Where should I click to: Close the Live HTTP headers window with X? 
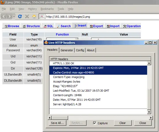tap(155, 43)
